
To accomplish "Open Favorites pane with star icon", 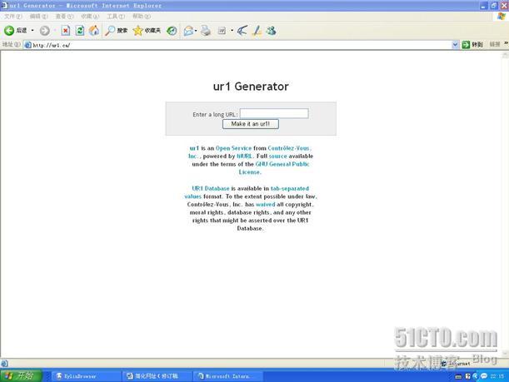I will point(147,31).
